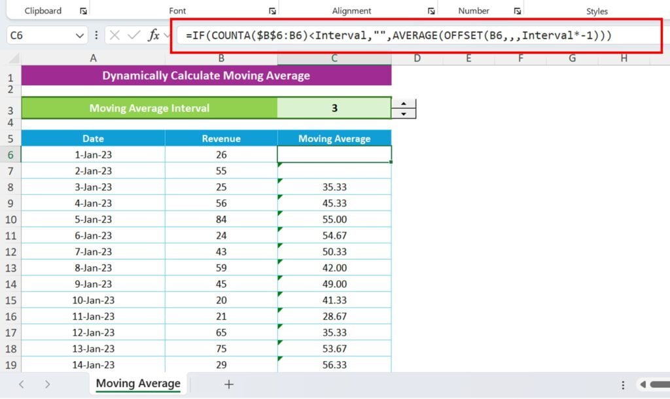Image resolution: width=670 pixels, height=399 pixels.
Task: Select column F header
Action: pyautogui.click(x=520, y=58)
